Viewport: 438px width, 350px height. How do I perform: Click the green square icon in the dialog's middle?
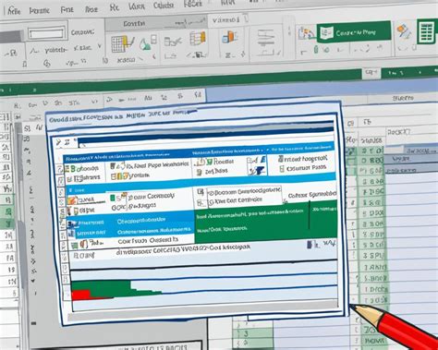tap(113, 198)
